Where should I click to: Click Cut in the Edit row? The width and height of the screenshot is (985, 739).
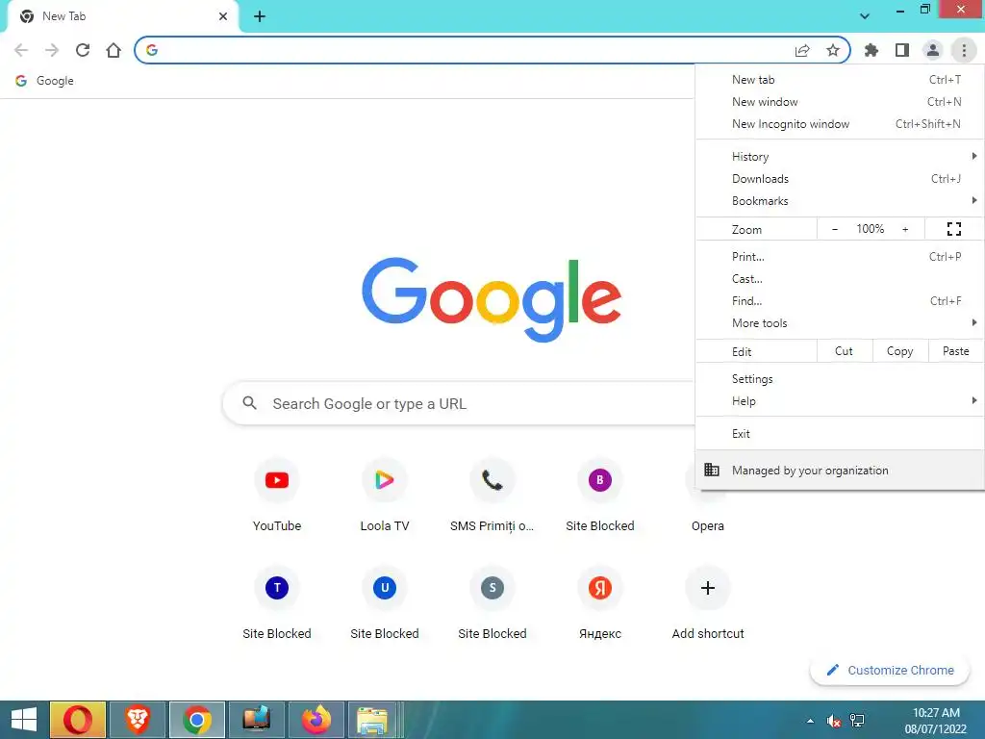point(845,351)
